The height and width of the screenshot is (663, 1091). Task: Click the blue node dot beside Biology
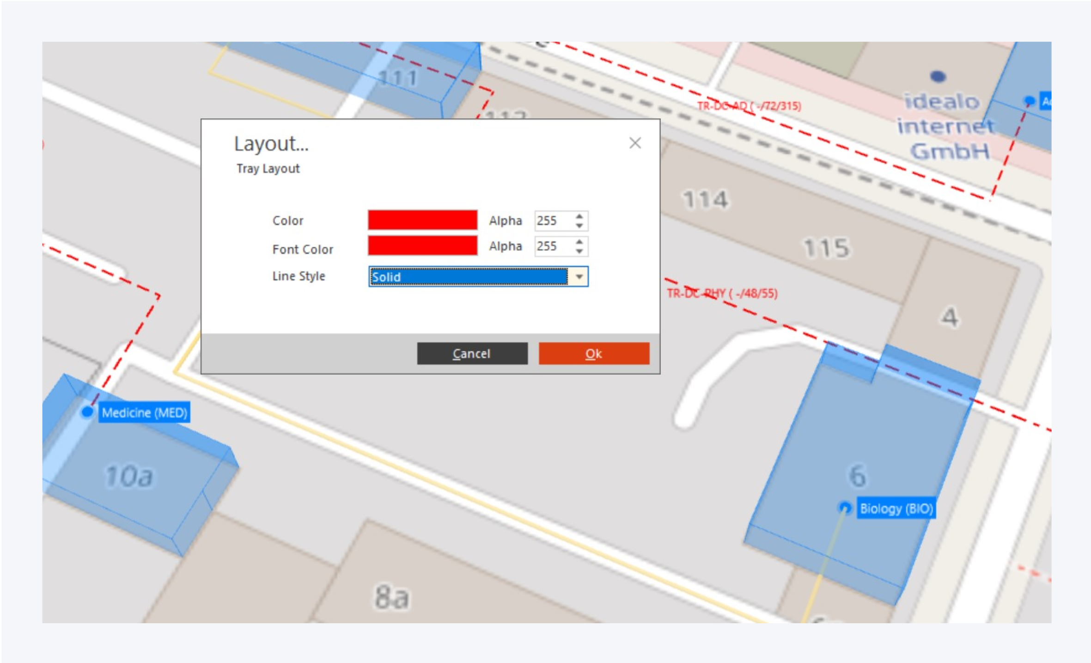(845, 508)
